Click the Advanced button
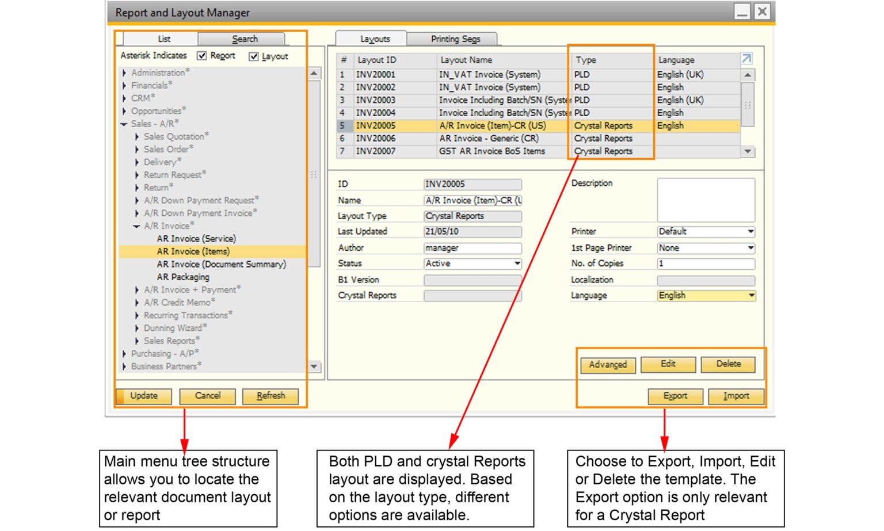Viewport: 884px width, 531px height. coord(608,365)
